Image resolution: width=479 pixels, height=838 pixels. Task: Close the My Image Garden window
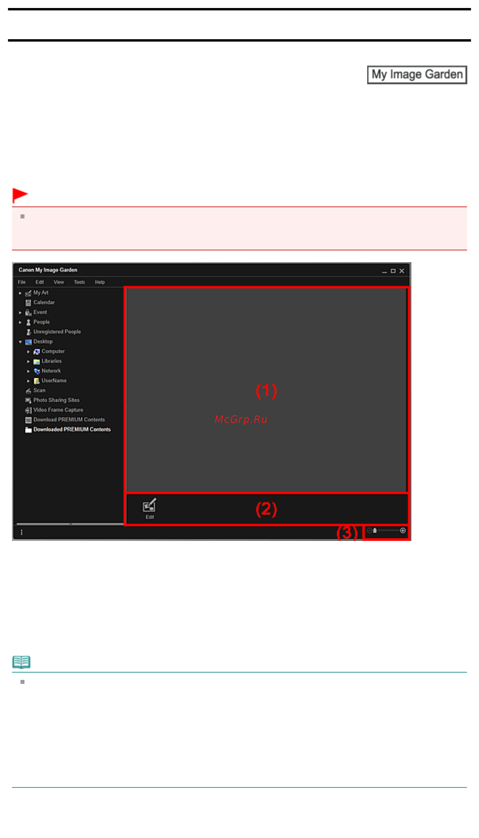pos(402,271)
